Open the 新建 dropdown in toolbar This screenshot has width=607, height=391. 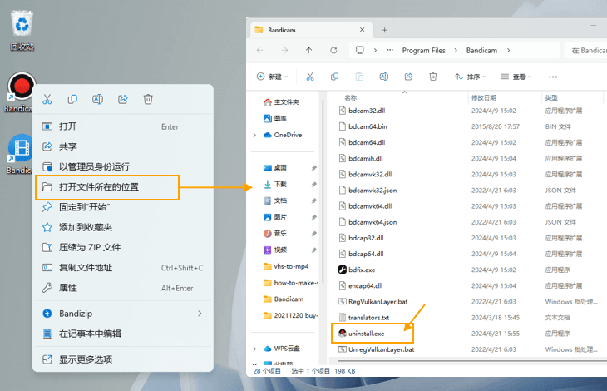[273, 77]
